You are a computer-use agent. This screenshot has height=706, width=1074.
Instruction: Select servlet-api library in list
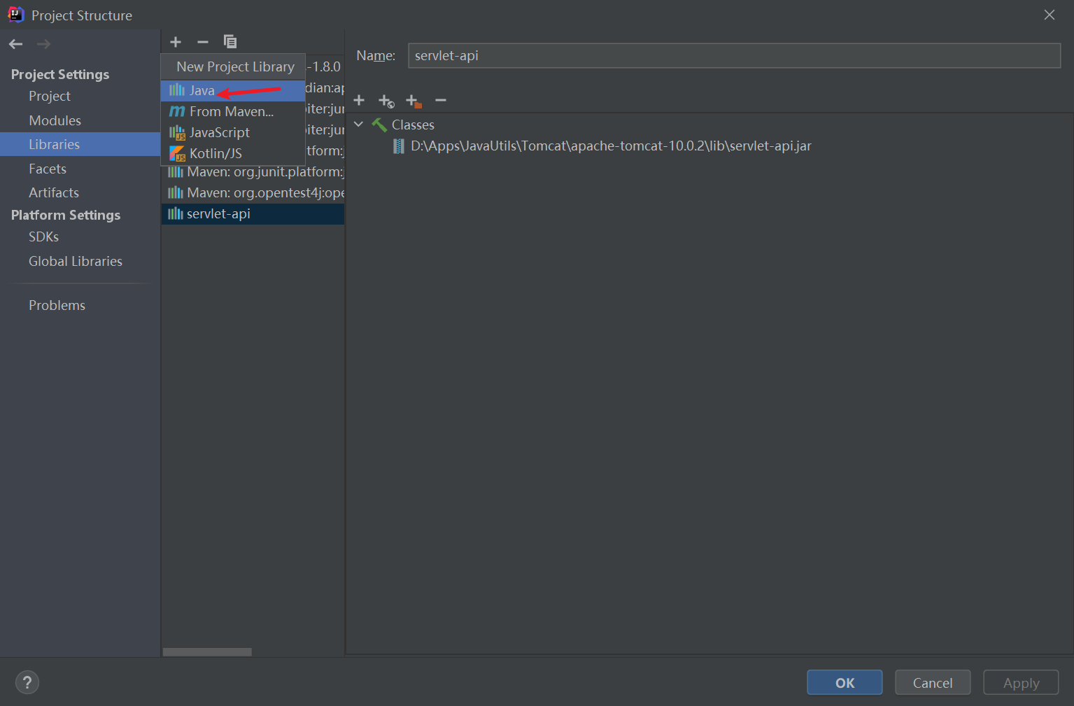(253, 213)
